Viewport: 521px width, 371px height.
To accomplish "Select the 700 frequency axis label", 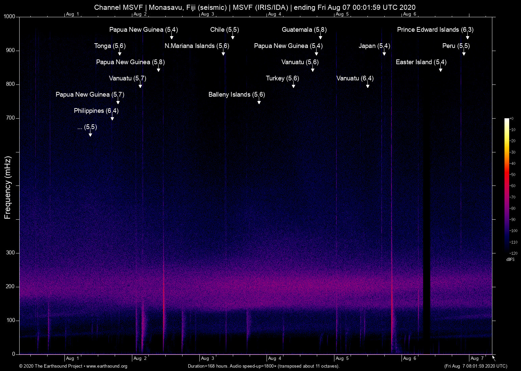I will coord(11,118).
